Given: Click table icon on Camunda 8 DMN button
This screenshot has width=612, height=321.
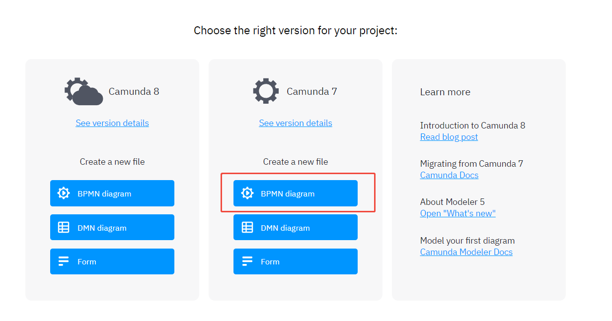Looking at the screenshot, I should [x=64, y=227].
